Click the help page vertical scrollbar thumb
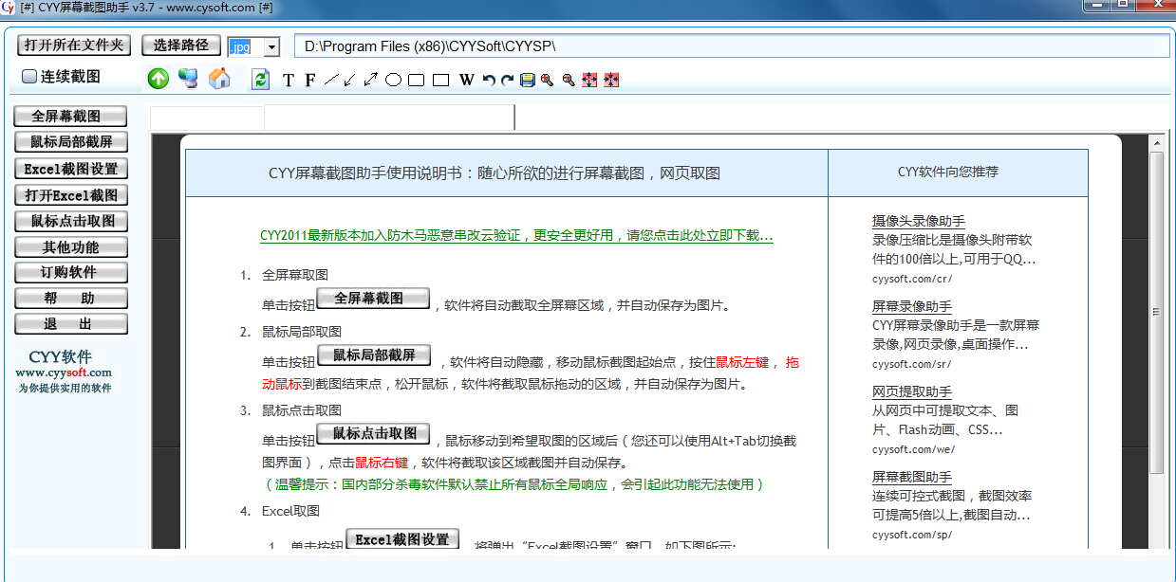The image size is (1176, 582). coord(1156,312)
